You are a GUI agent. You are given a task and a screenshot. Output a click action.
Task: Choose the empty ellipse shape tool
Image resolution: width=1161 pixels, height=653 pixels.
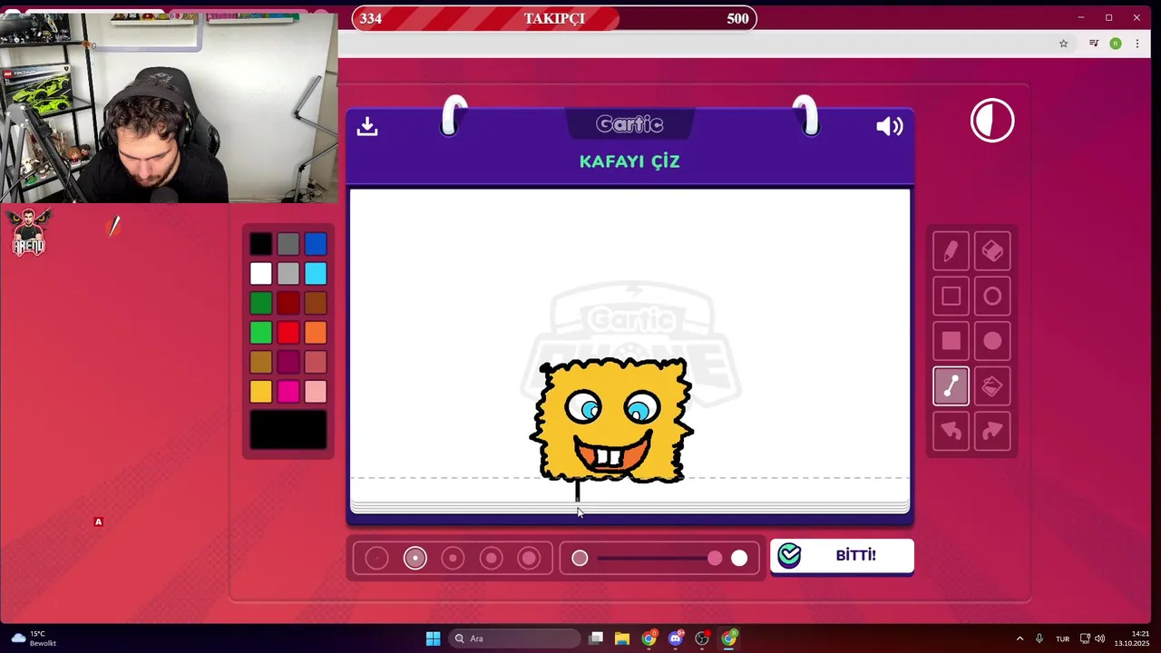992,297
